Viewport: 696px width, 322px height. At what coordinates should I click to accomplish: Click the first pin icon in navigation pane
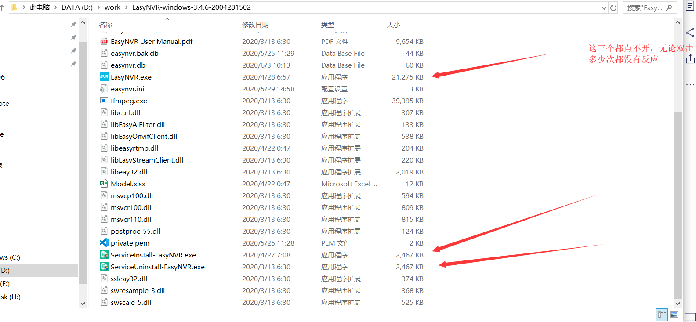tap(73, 25)
